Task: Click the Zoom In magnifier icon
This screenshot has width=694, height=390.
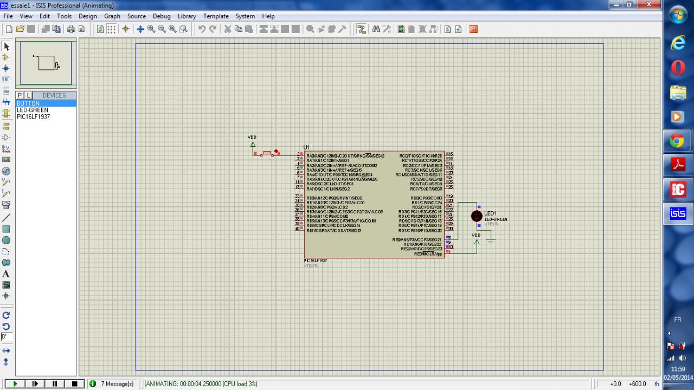Action: point(151,29)
